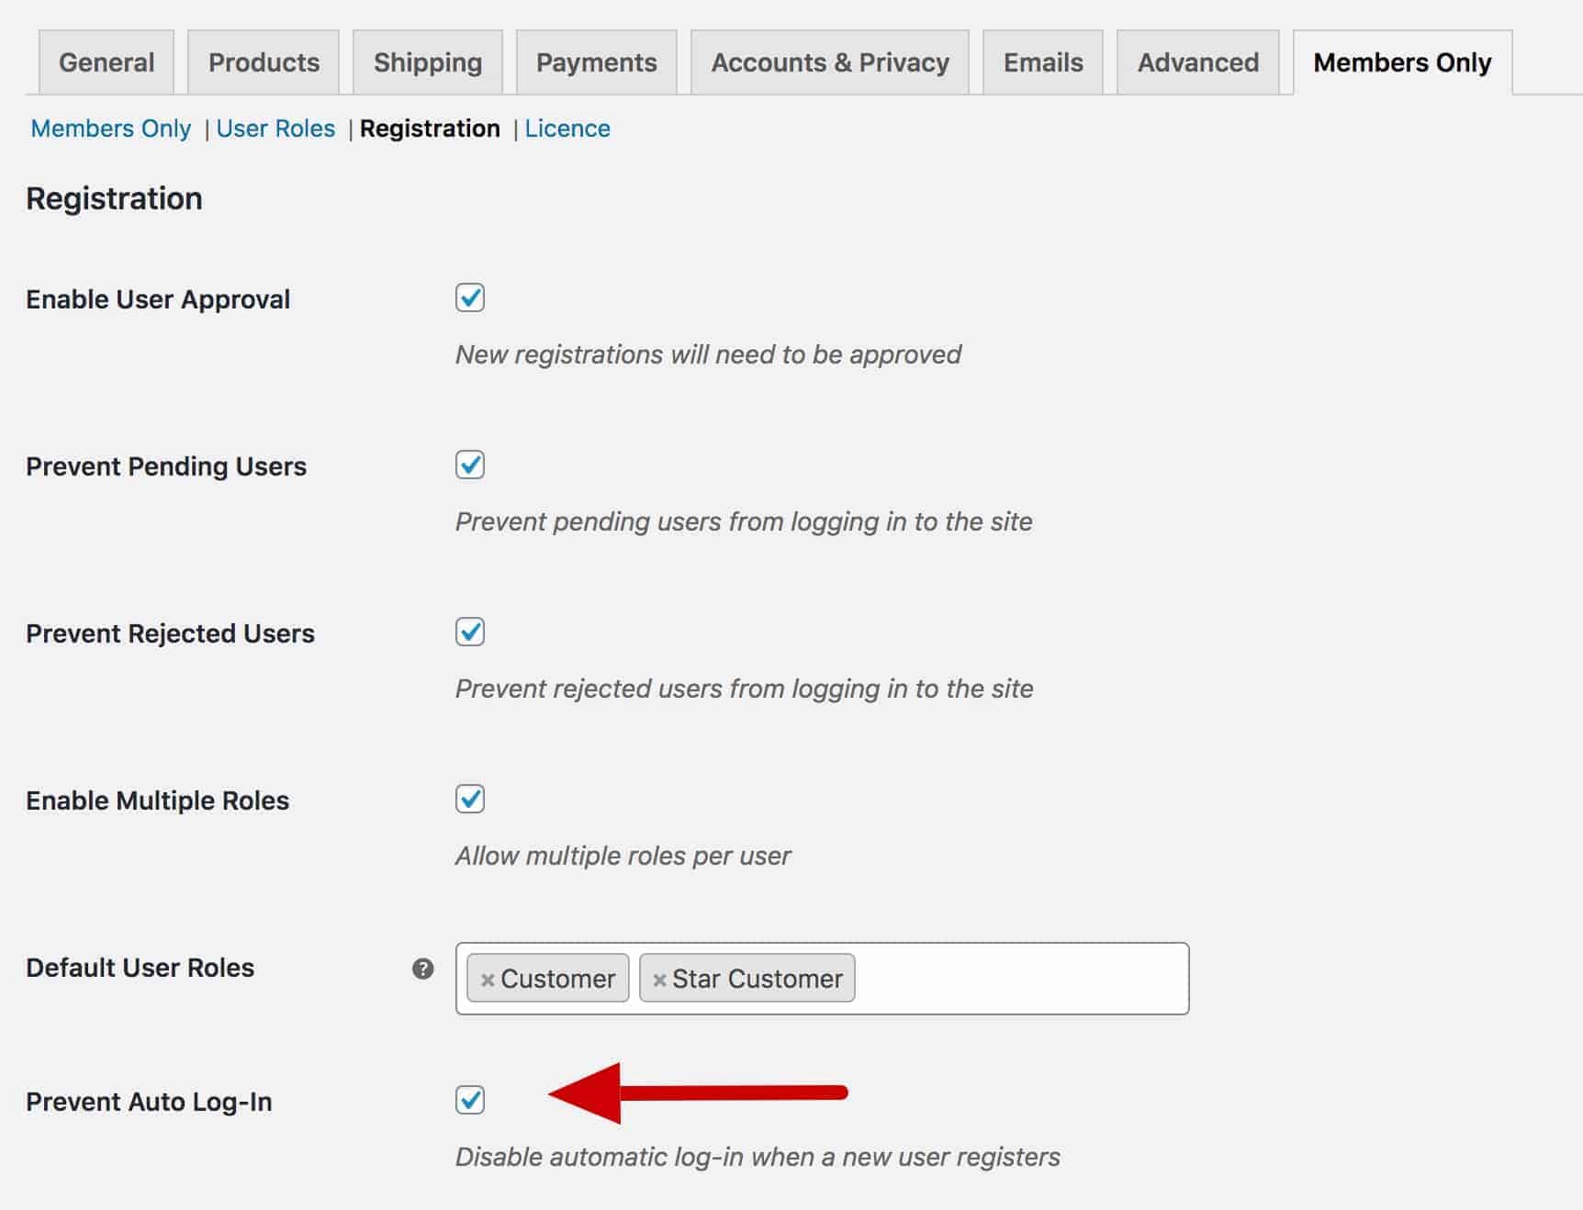The height and width of the screenshot is (1210, 1583).
Task: Open the help tooltip for Default User Roles
Action: (x=422, y=969)
